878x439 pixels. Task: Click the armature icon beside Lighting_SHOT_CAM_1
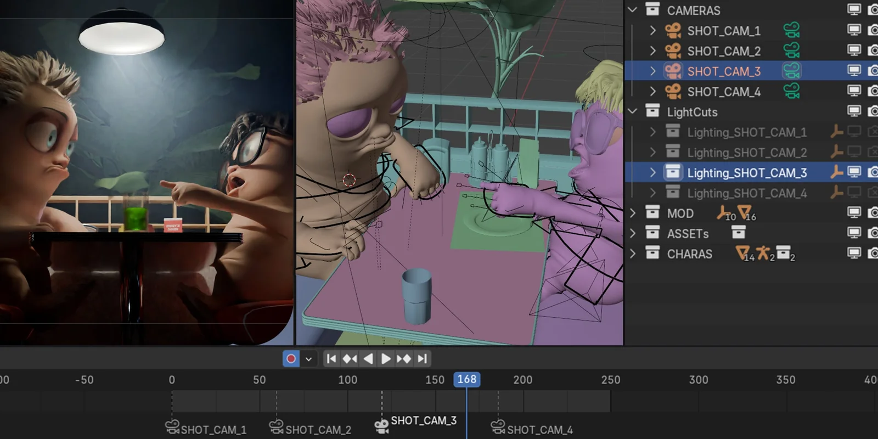point(836,132)
